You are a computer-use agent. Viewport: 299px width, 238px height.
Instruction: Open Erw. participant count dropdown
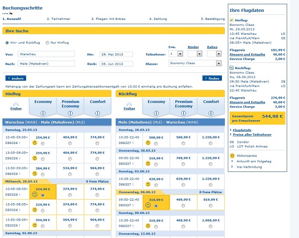(180, 54)
